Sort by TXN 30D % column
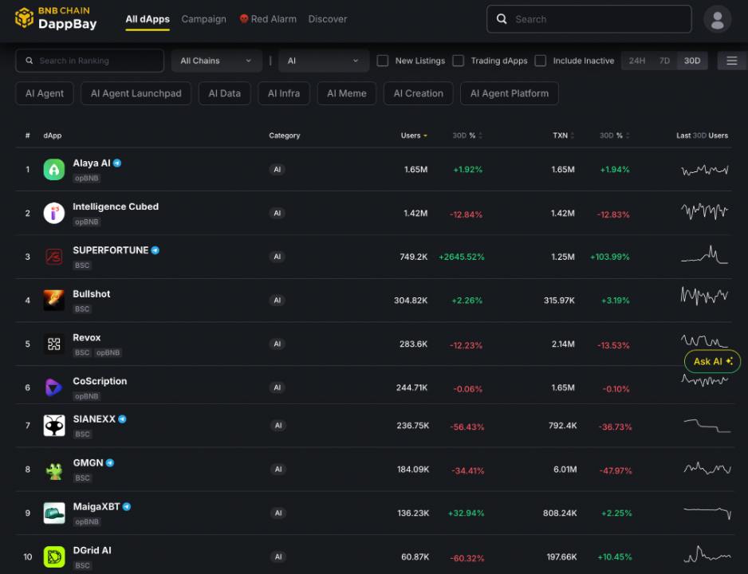This screenshot has height=574, width=748. (614, 136)
